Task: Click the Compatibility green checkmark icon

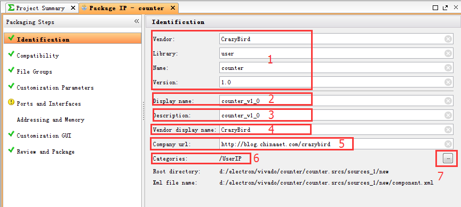Action: click(11, 54)
